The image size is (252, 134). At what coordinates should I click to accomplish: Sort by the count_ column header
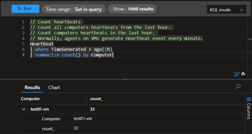96,99
